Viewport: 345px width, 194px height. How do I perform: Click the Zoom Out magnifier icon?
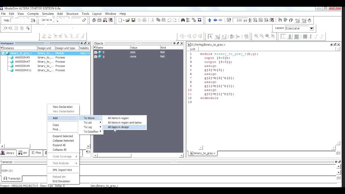tap(262, 36)
